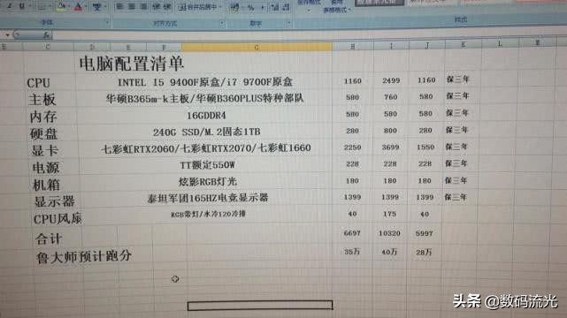Select the total cell 6697
Viewport: 567px width, 318px height.
click(x=352, y=233)
